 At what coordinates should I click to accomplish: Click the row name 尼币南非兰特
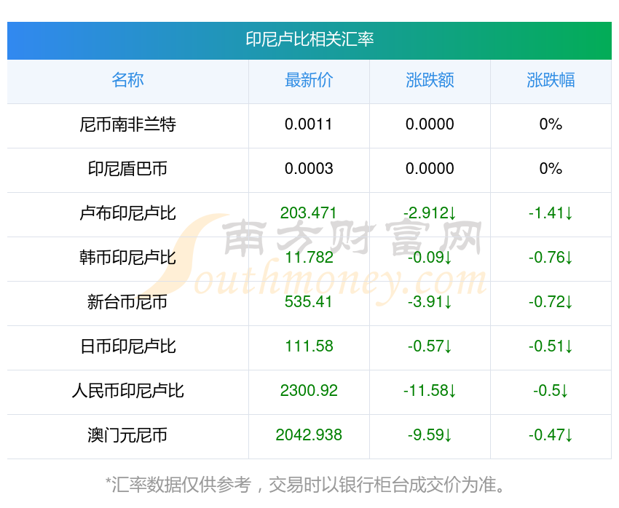point(127,124)
